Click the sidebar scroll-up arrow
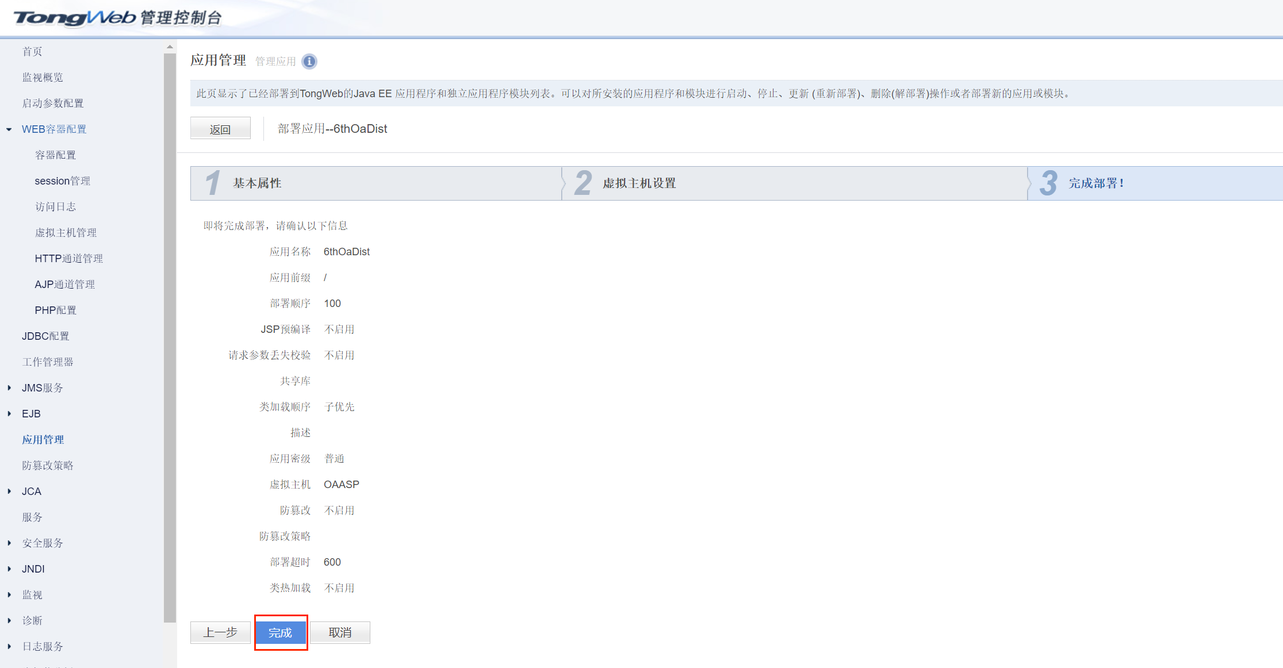The image size is (1283, 668). click(x=170, y=47)
